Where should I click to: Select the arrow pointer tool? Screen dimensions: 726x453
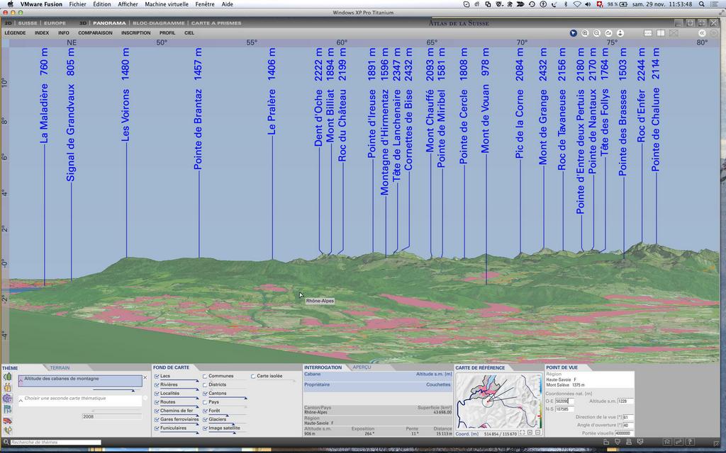pos(573,33)
